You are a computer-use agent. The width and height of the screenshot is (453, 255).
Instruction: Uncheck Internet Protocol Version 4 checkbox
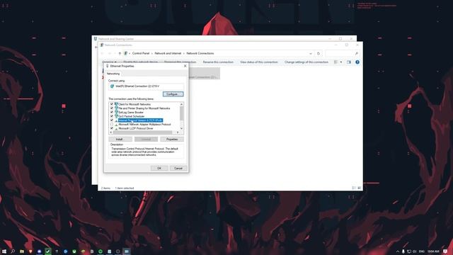(x=112, y=120)
